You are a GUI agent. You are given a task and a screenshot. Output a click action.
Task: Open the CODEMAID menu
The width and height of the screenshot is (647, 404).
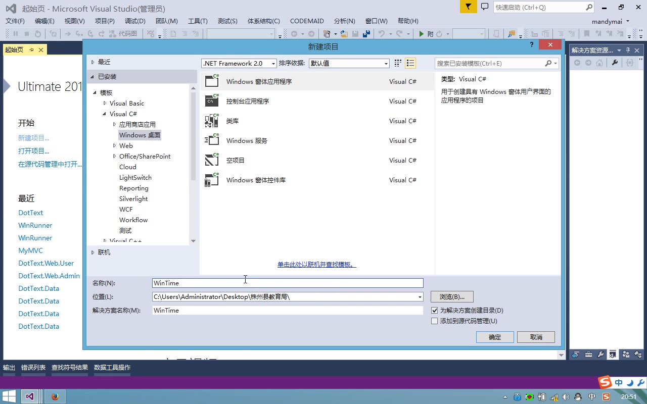click(307, 21)
